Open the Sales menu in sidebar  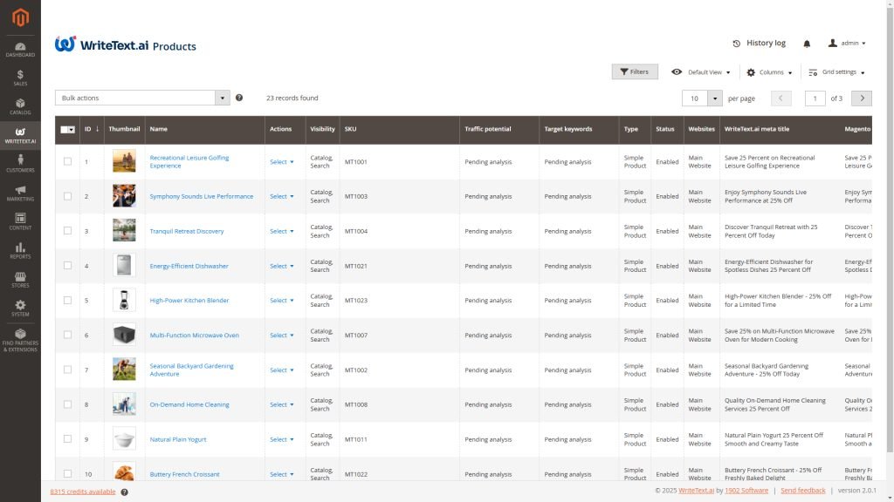[x=20, y=78]
